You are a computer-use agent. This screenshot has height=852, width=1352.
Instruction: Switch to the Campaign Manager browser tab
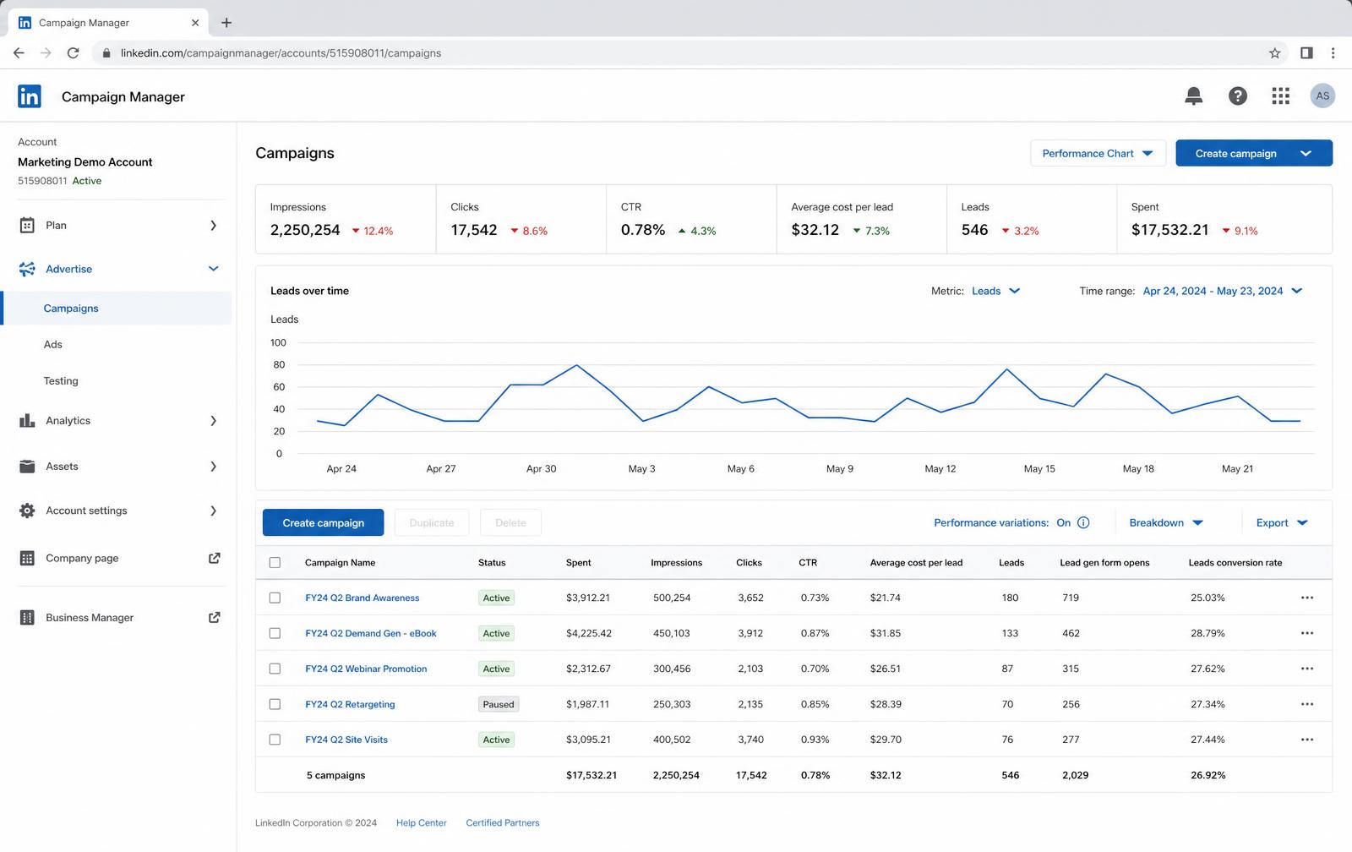(108, 23)
